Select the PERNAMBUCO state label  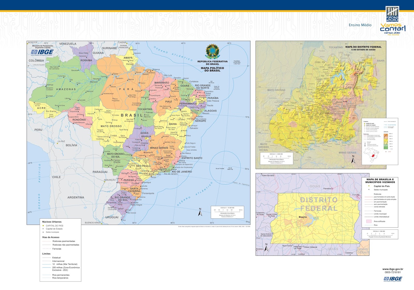188,104
